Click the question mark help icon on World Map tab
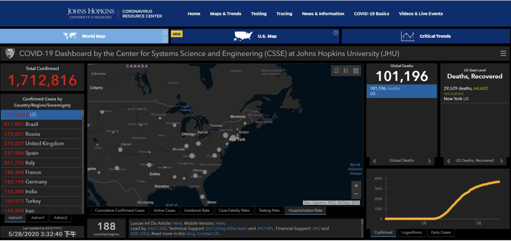 165,33
